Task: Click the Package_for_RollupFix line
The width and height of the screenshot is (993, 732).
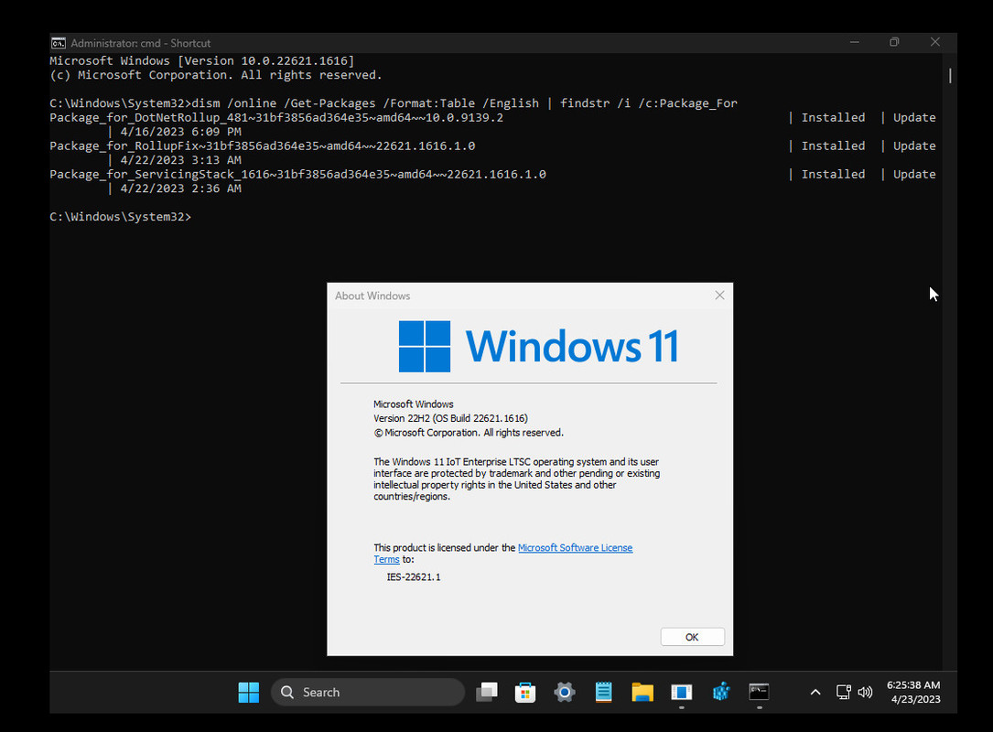Action: (x=262, y=146)
